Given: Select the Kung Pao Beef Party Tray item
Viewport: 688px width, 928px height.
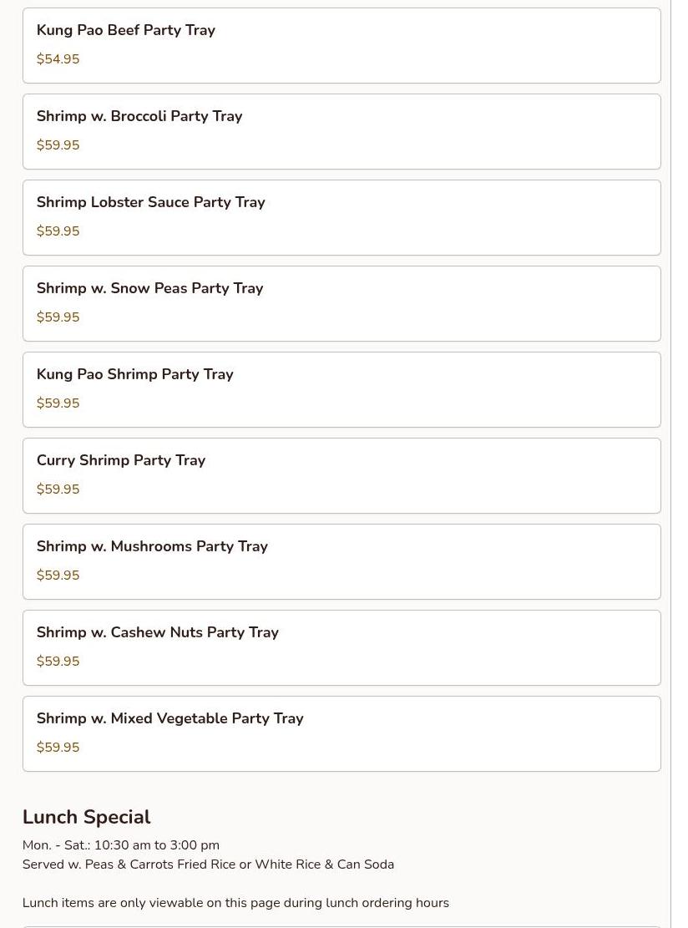Looking at the screenshot, I should click(125, 30).
